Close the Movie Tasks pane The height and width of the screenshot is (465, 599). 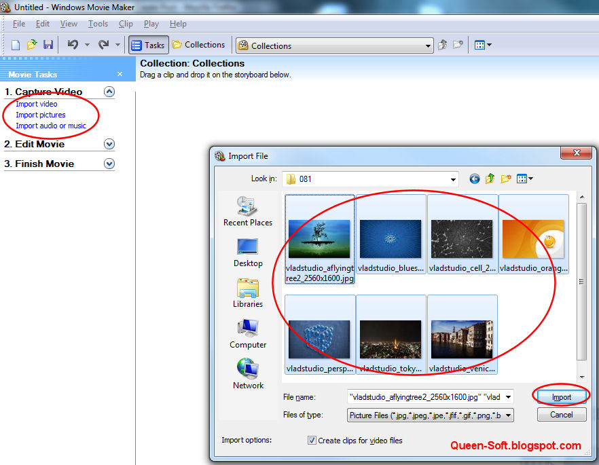pos(120,74)
